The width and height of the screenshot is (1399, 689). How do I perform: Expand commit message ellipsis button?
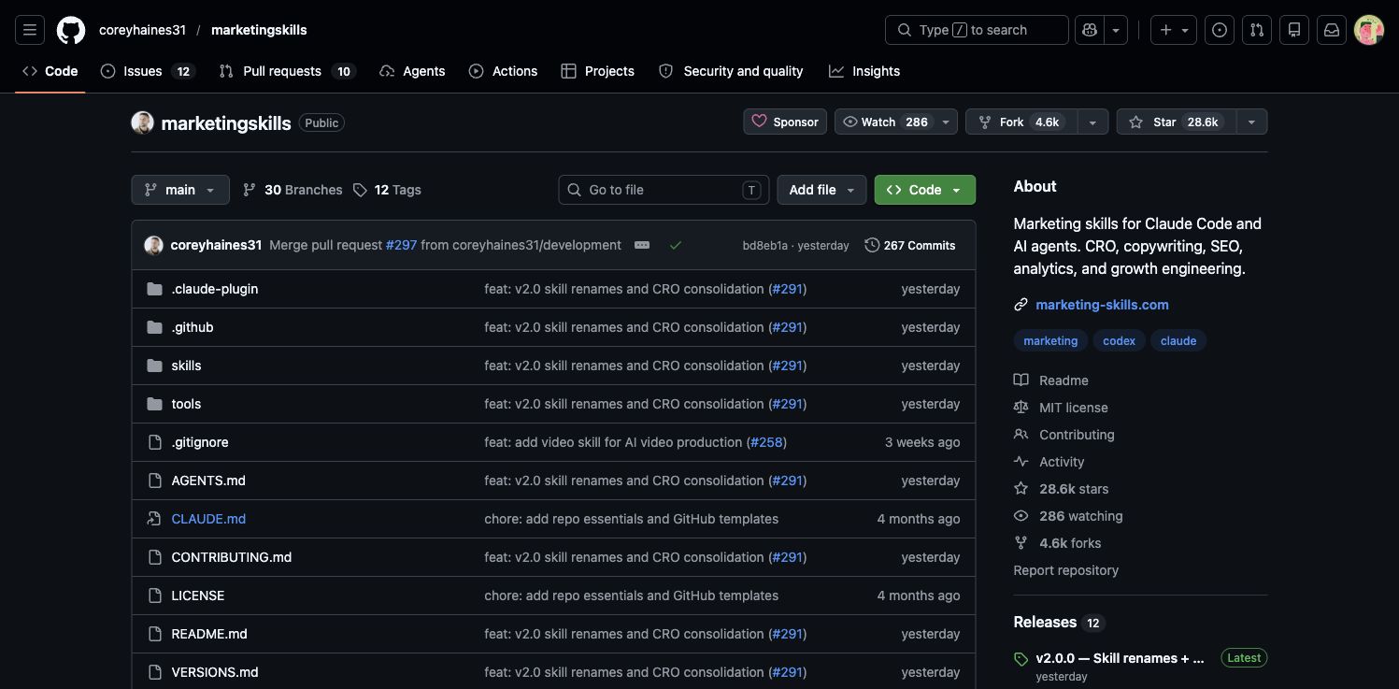point(642,245)
